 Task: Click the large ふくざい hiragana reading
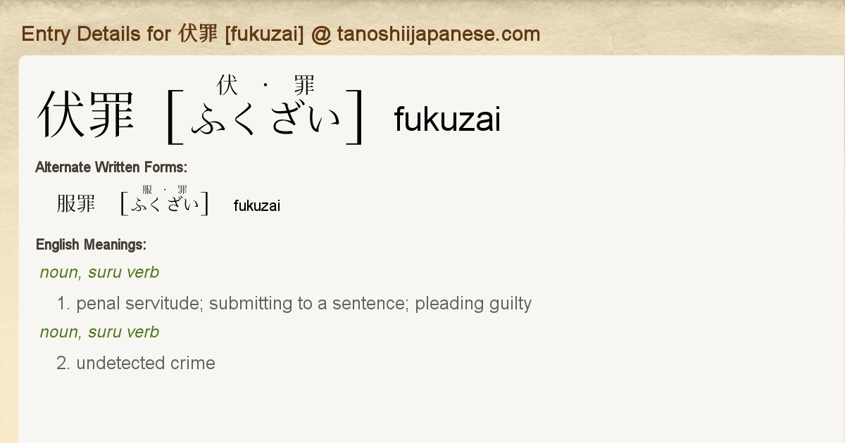point(266,118)
